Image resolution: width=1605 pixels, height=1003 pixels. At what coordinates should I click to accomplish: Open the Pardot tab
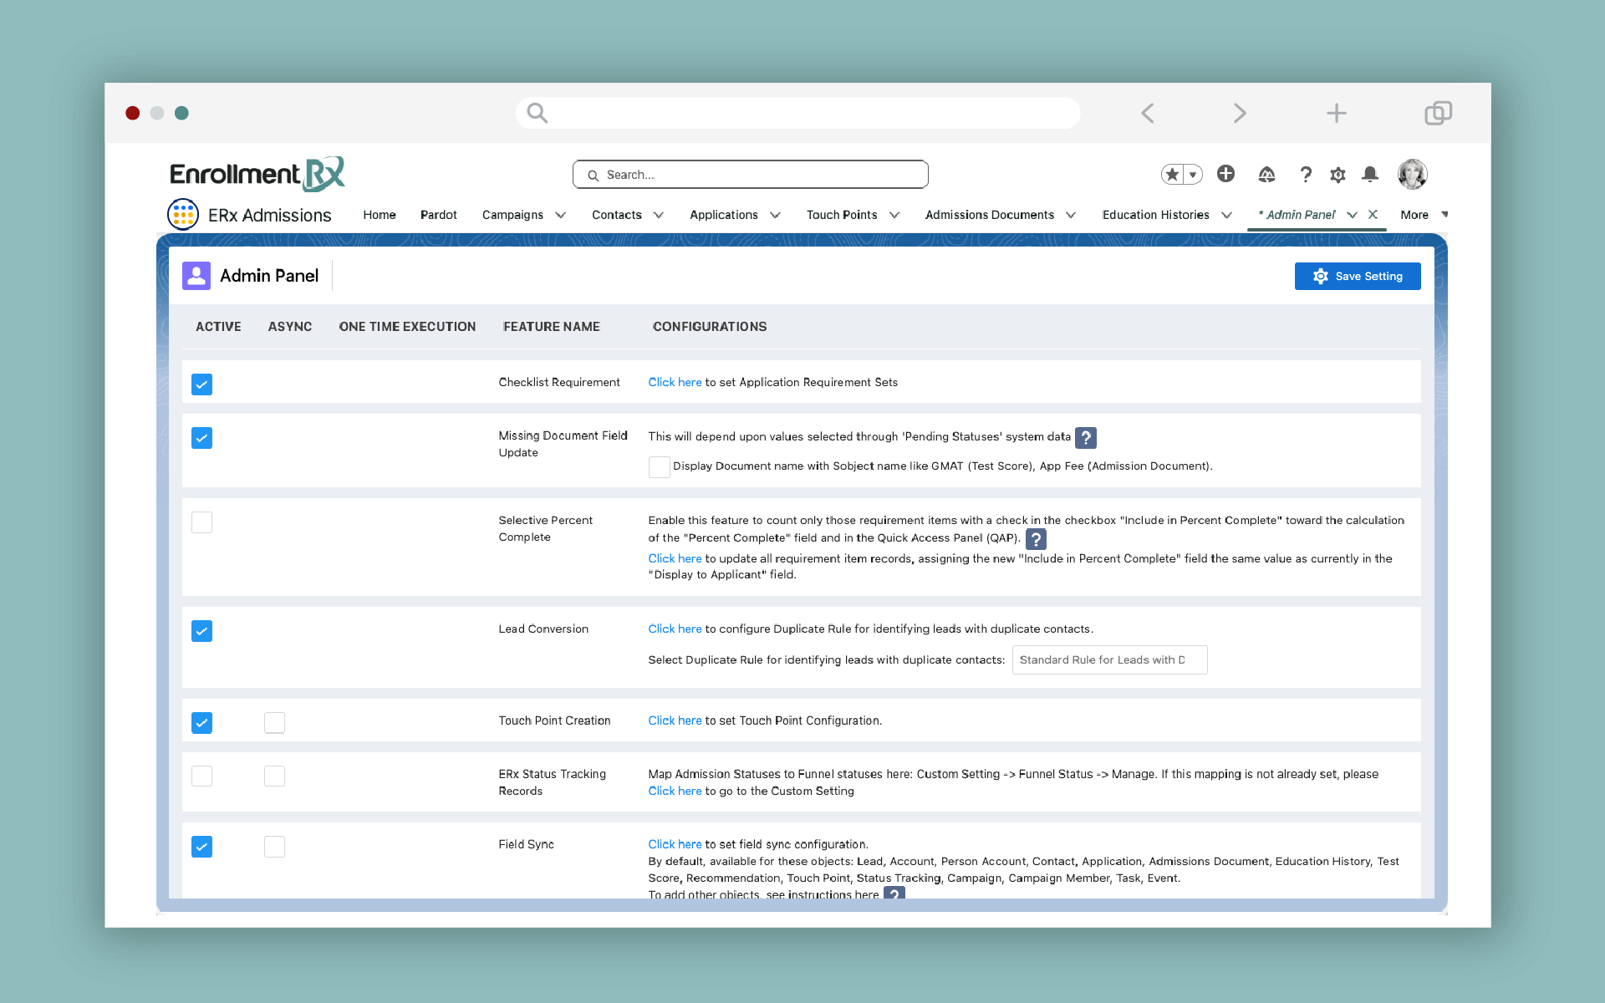(x=438, y=215)
